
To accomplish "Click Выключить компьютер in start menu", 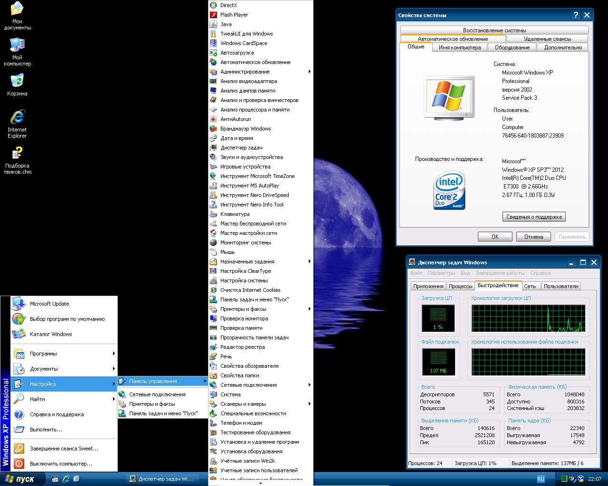I will (64, 464).
